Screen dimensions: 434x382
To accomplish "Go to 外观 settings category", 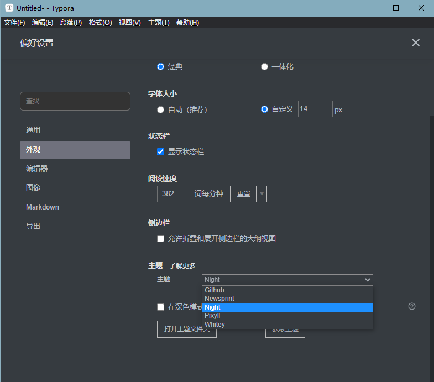I will point(75,150).
